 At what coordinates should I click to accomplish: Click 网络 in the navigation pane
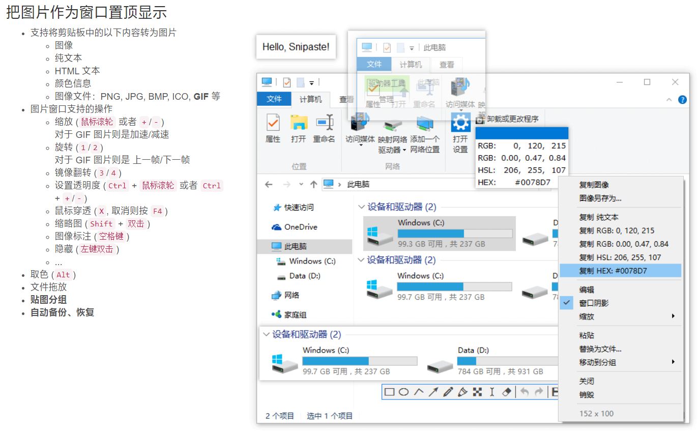click(x=285, y=295)
